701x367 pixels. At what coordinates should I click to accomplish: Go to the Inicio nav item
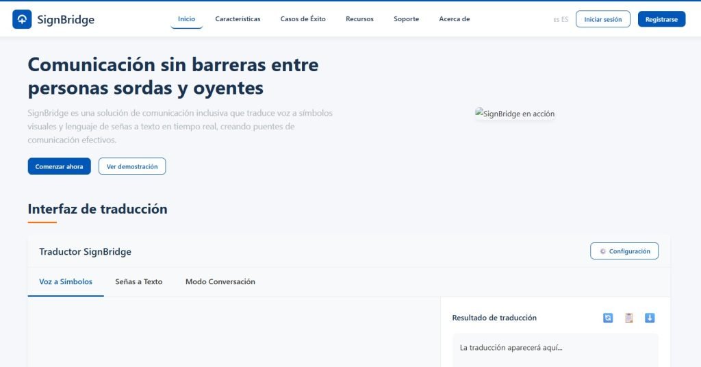coord(186,19)
